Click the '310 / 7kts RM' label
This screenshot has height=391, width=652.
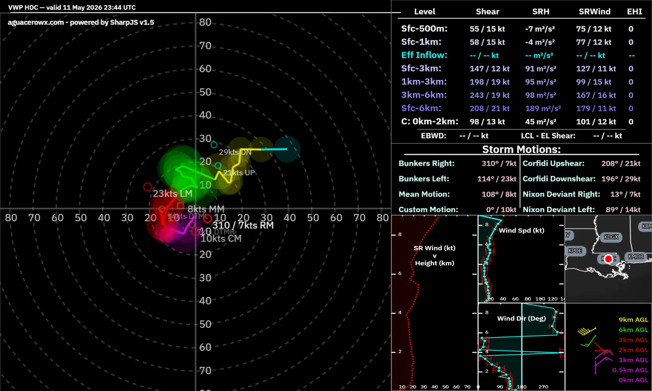(x=243, y=225)
